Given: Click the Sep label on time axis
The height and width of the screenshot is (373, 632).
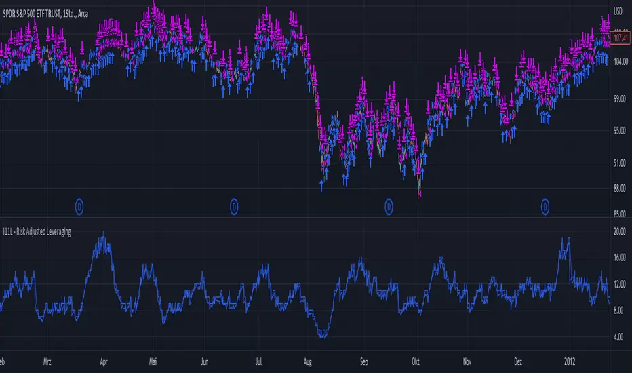Looking at the screenshot, I should tap(364, 361).
